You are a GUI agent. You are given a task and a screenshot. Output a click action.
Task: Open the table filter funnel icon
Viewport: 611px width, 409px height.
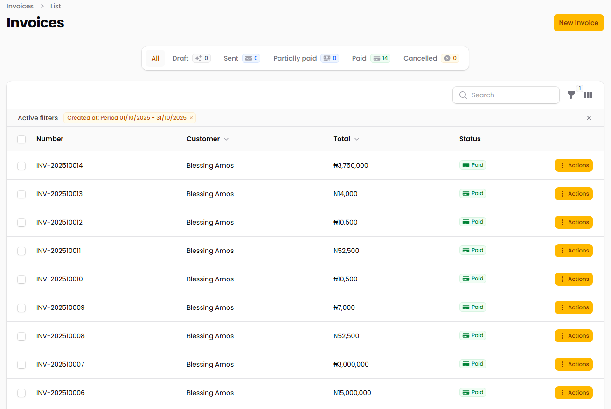pos(571,95)
